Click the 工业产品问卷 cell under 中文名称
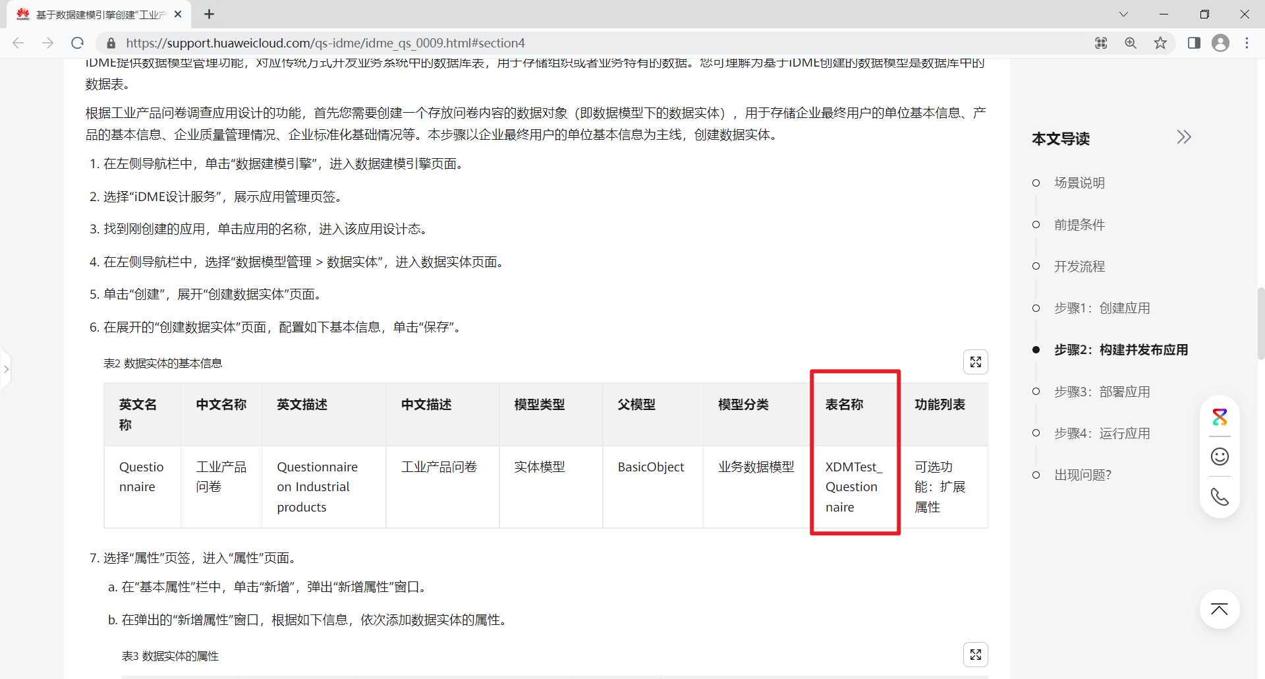 (221, 487)
